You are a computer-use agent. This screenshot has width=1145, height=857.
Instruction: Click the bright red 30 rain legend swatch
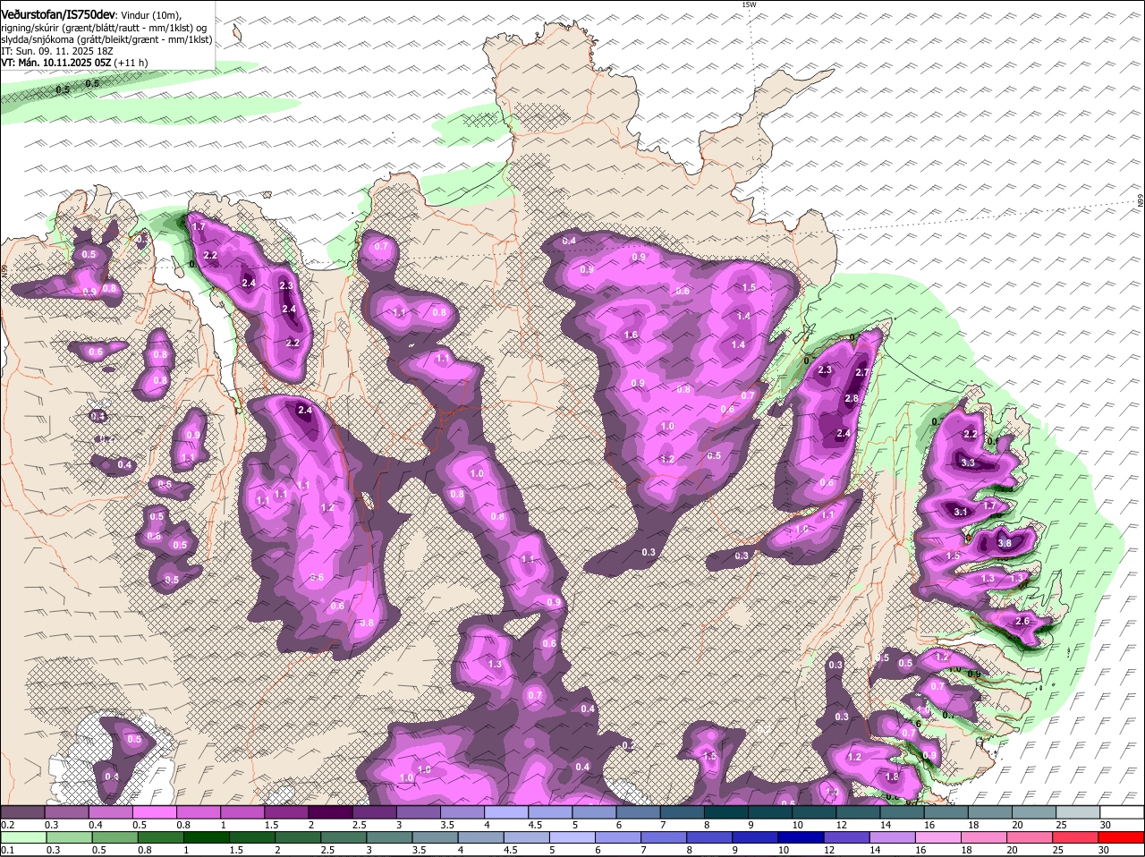[1123, 837]
